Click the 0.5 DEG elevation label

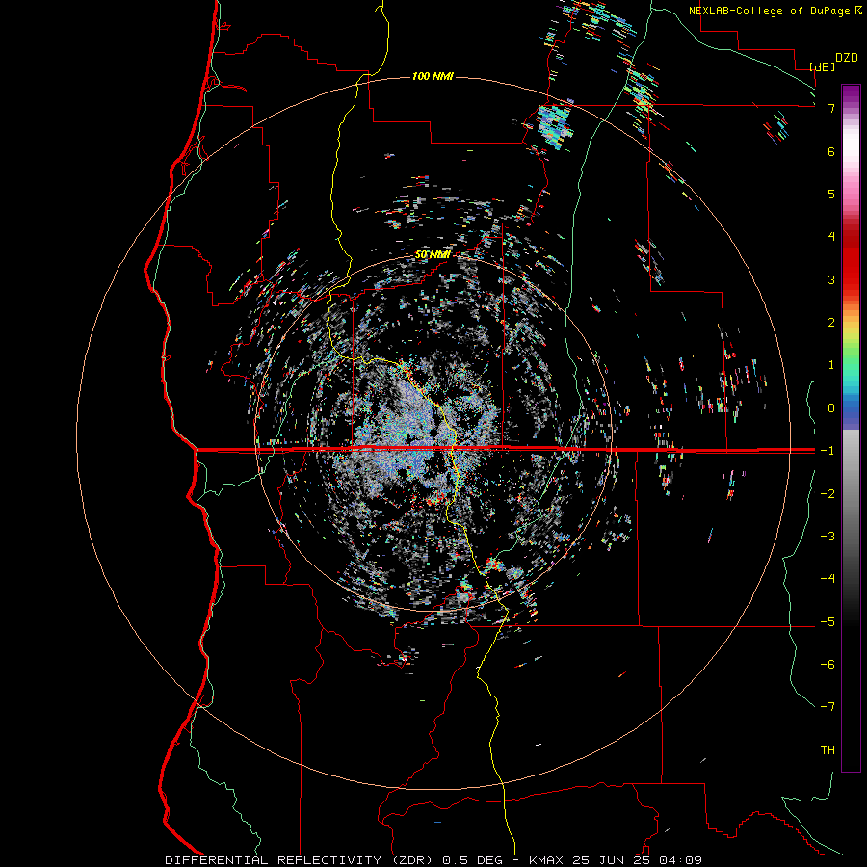coord(473,860)
